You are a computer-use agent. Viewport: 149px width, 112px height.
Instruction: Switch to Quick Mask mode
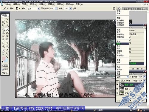(7, 66)
